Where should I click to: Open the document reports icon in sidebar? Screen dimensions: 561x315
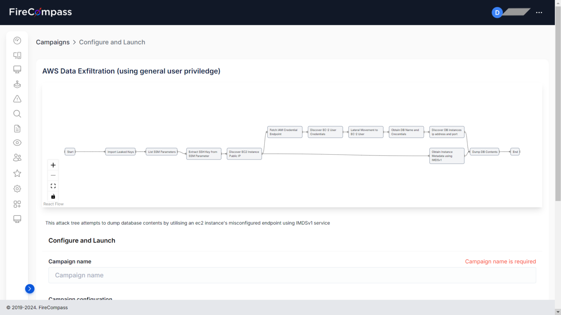coord(17,129)
